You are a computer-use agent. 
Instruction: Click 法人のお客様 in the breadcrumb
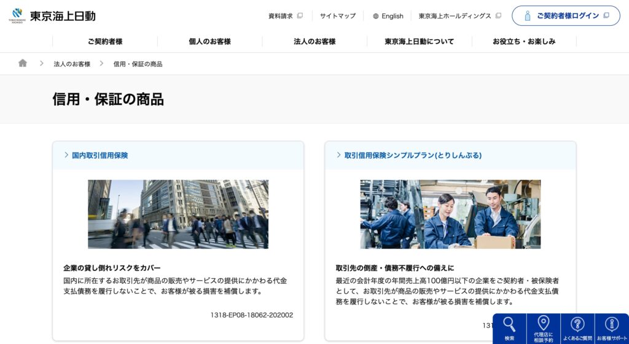pyautogui.click(x=72, y=64)
